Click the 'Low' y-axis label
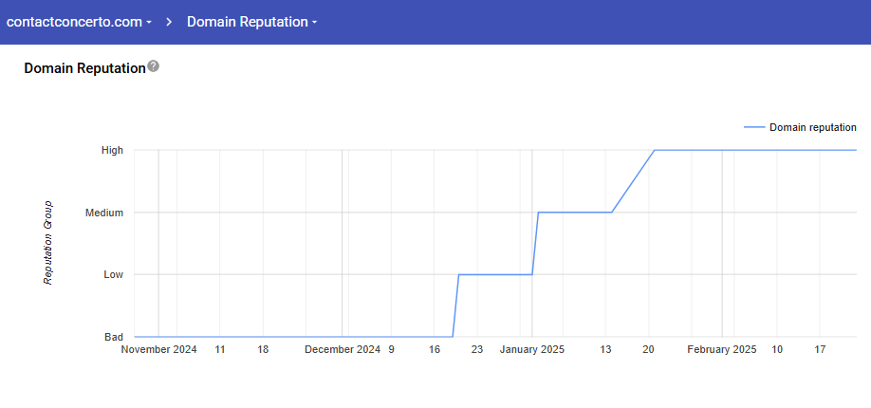Screen dimensions: 871x408 (x=113, y=274)
